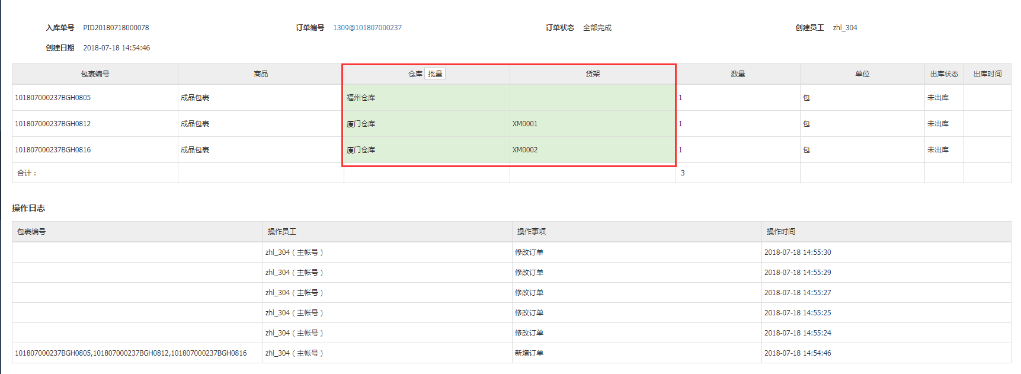Click the 货架 column header
1021x374 pixels.
point(593,74)
